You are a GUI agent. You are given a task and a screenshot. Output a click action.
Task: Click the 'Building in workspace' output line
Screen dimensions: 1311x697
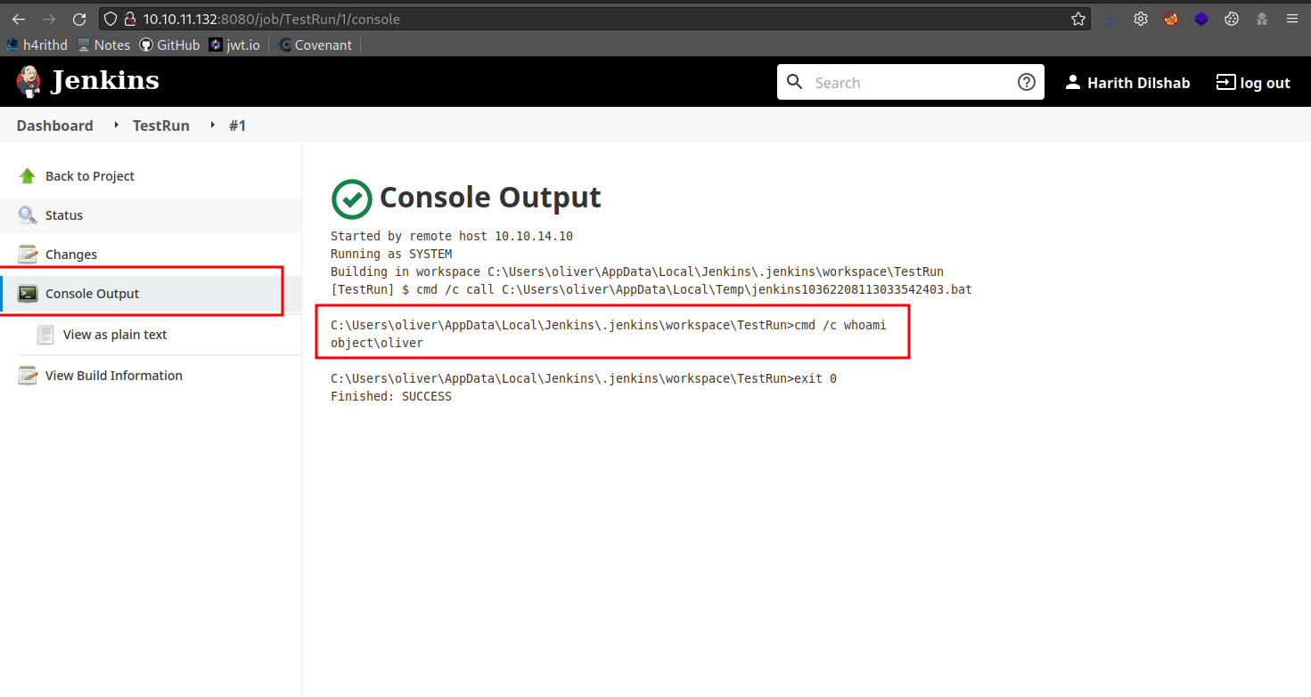coord(637,272)
